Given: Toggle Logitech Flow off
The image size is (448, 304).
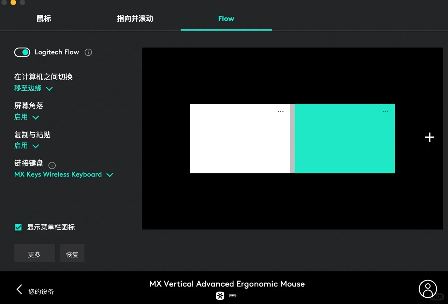Looking at the screenshot, I should [22, 52].
